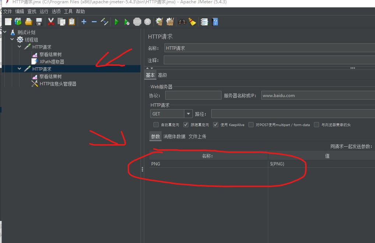
Task: Click the Reset Search brush icon
Action: click(192, 22)
